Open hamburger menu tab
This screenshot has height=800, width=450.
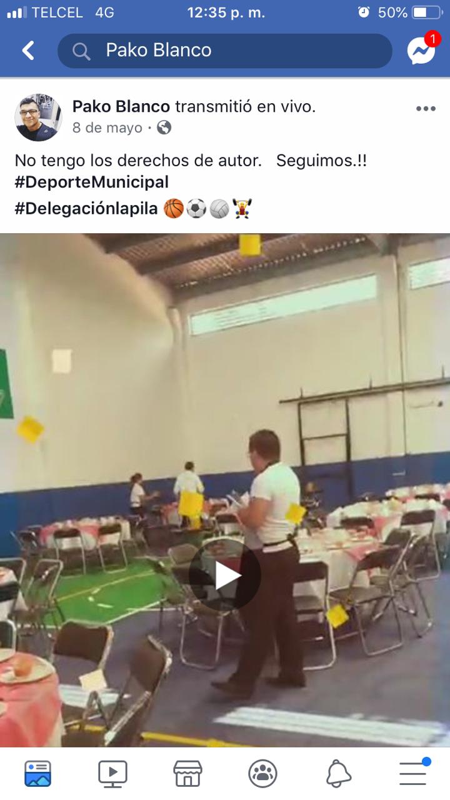(413, 772)
